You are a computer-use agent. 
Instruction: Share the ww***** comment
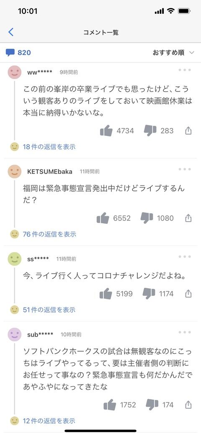[x=188, y=131]
